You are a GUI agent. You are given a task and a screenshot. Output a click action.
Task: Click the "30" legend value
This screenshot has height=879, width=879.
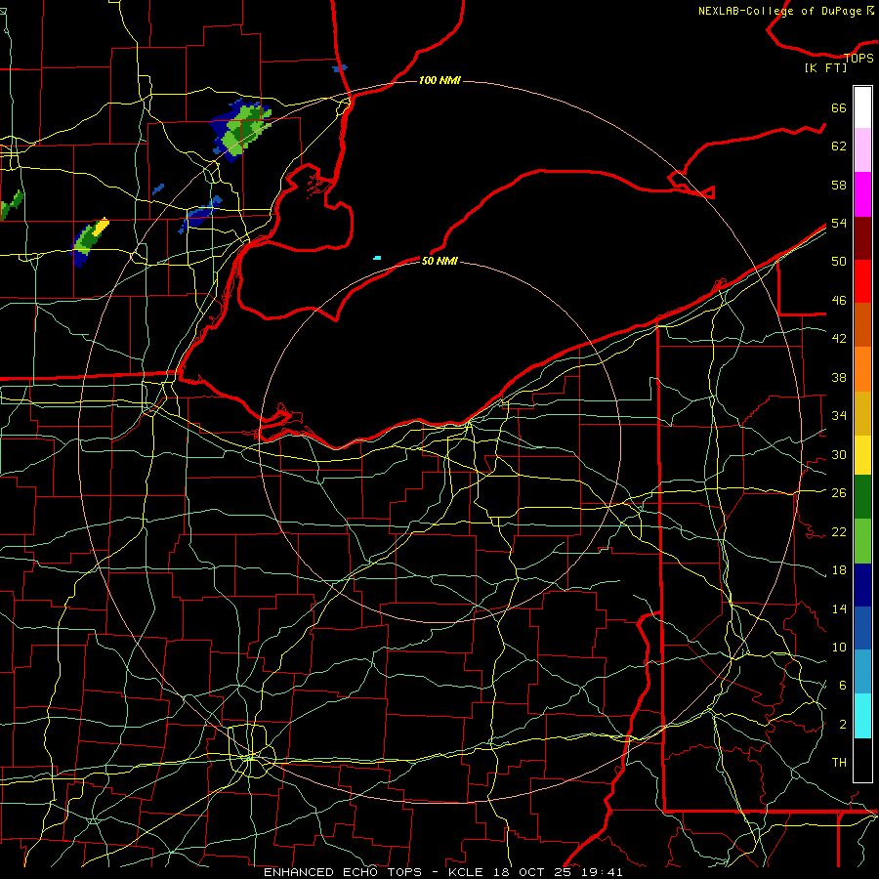(839, 454)
